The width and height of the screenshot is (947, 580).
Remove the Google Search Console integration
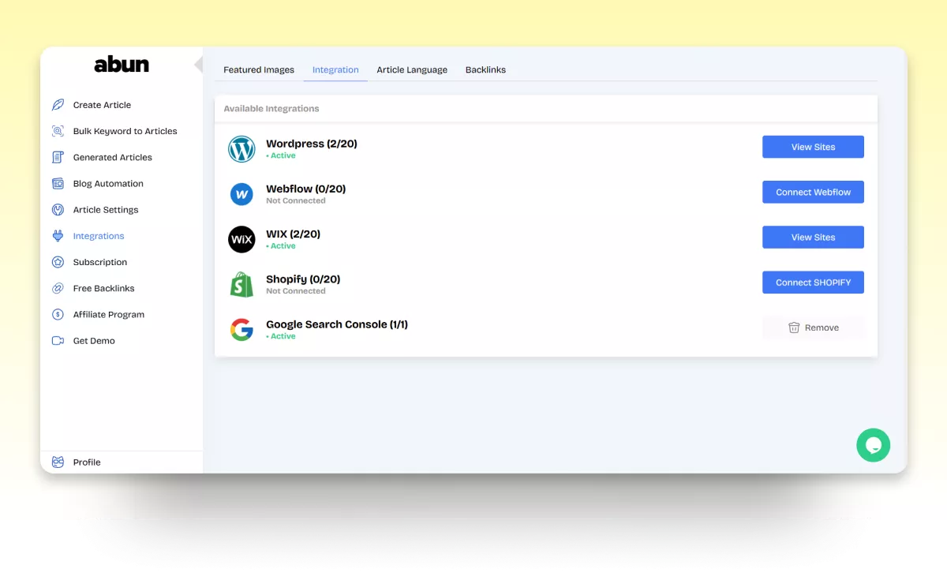coord(813,327)
